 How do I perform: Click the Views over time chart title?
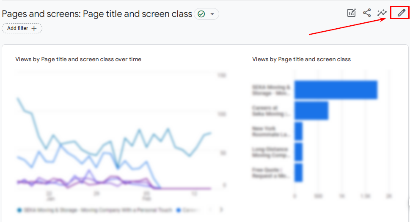point(78,59)
